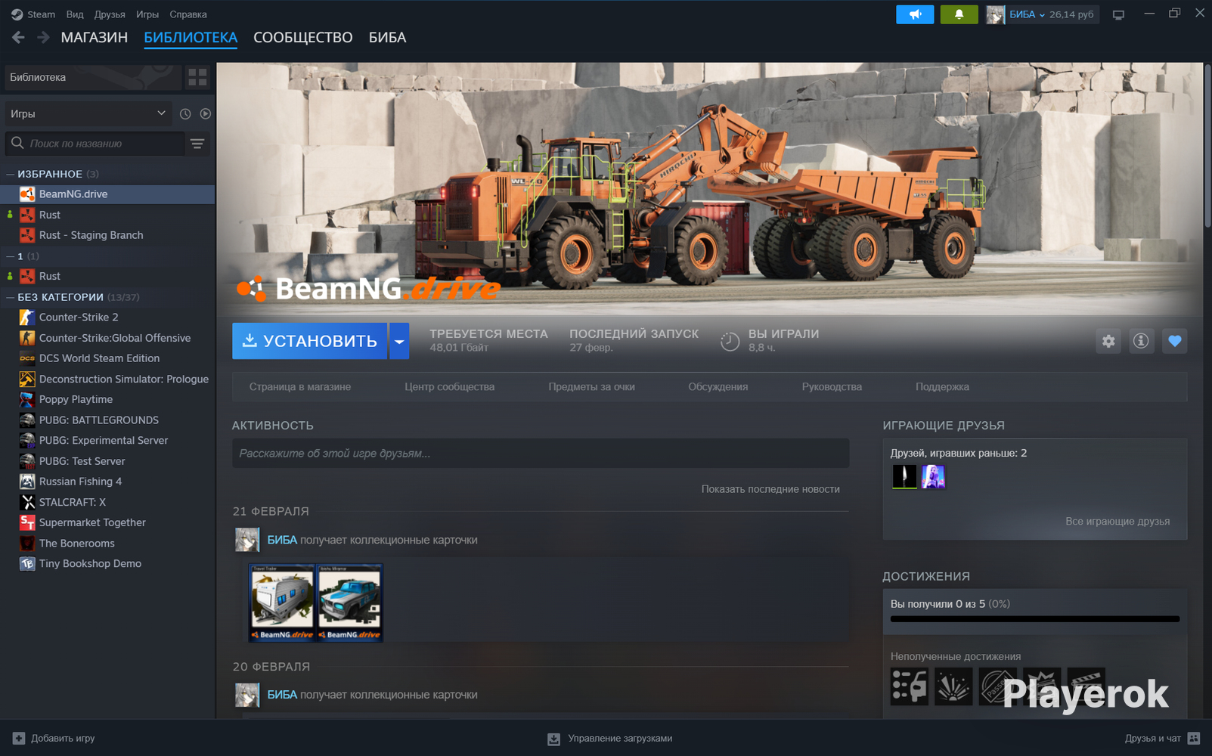Viewport: 1212px width, 756px height.
Task: Click the first friend avatar thumbnail
Action: (904, 476)
